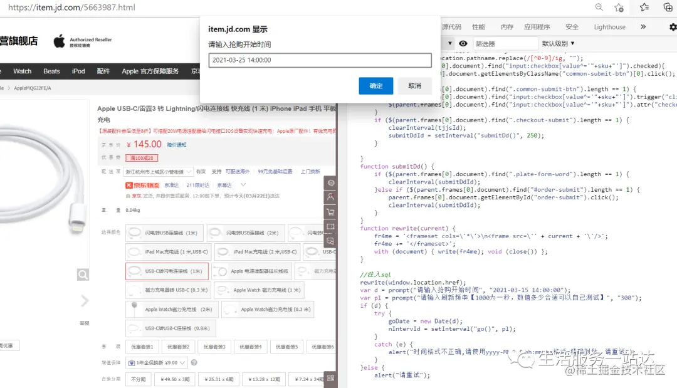Open the Lighthouse DevTools tab
Screen dimensions: 677x388
[x=610, y=27]
